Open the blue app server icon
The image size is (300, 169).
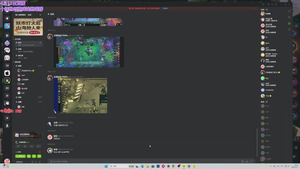point(7,26)
